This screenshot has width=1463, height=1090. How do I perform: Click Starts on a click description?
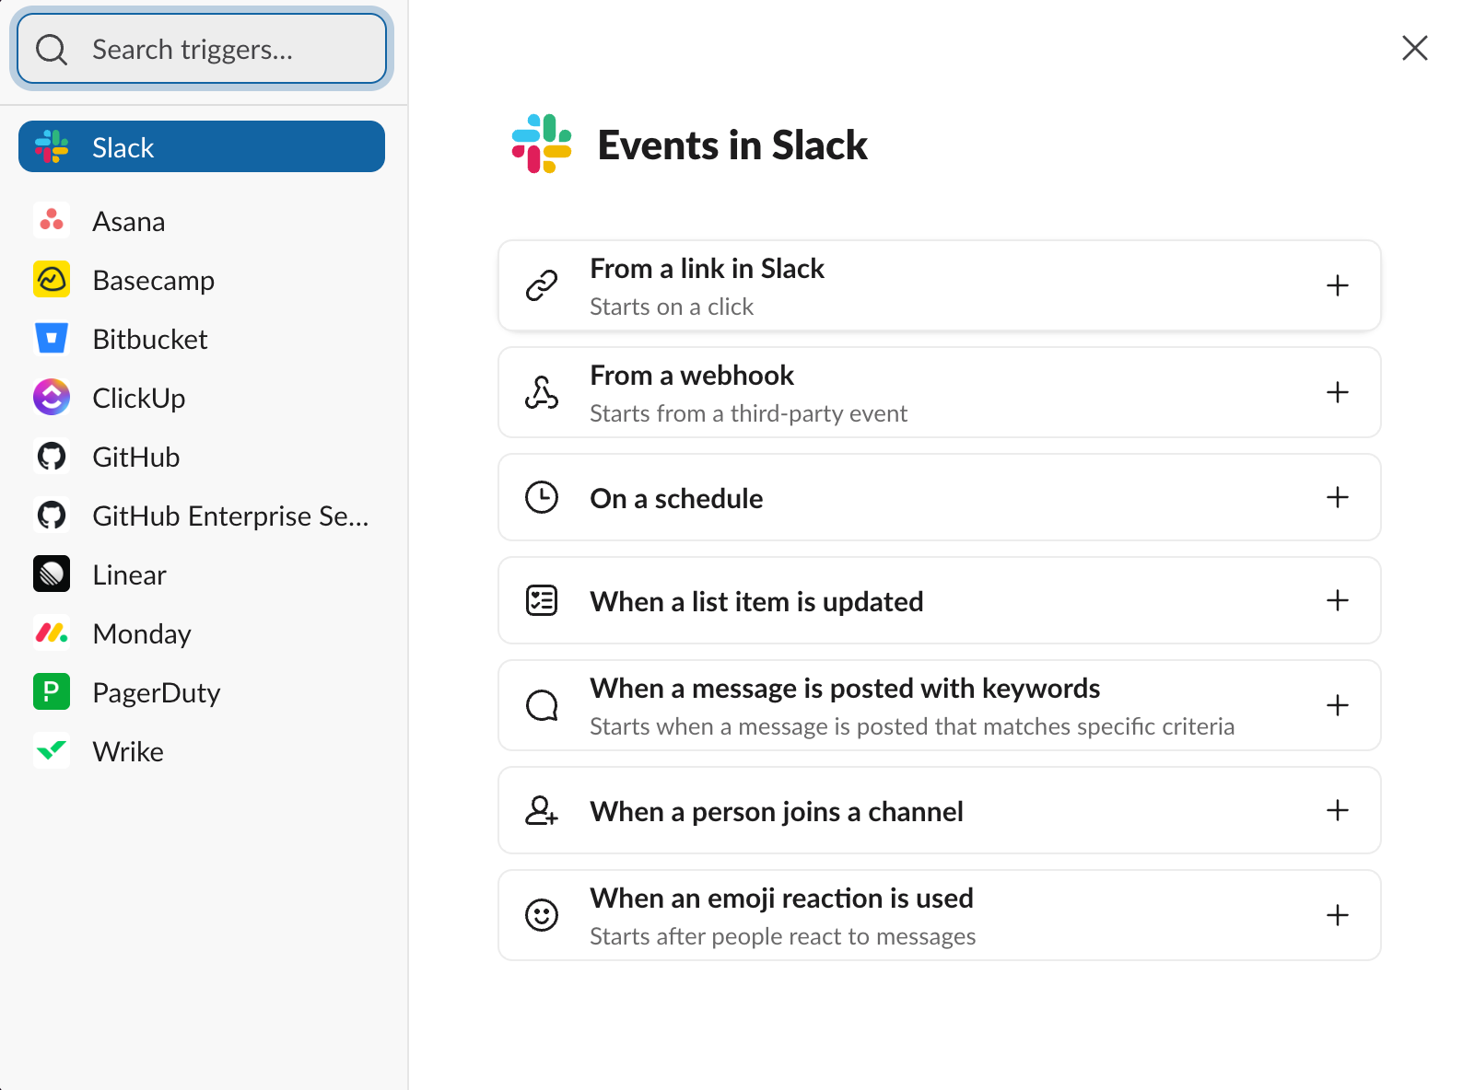pos(672,307)
